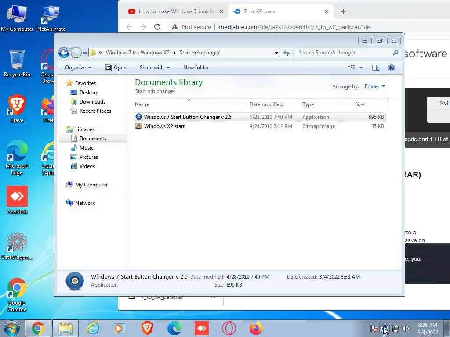This screenshot has height=337, width=450.
Task: Click the Windows Start orb
Action: click(11, 328)
